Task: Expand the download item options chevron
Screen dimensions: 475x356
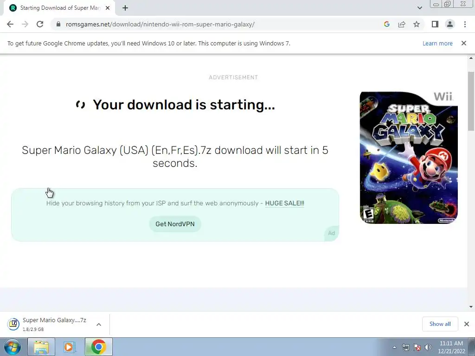Action: tap(99, 324)
